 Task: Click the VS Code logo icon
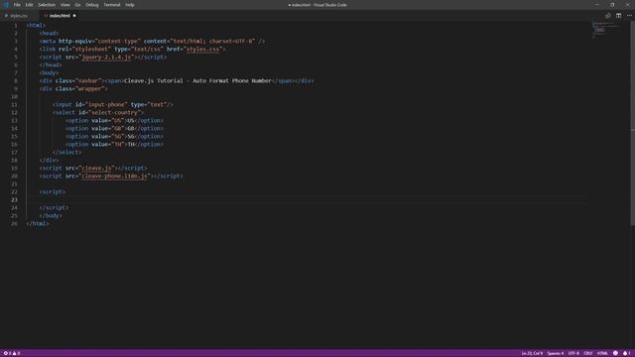[6, 5]
